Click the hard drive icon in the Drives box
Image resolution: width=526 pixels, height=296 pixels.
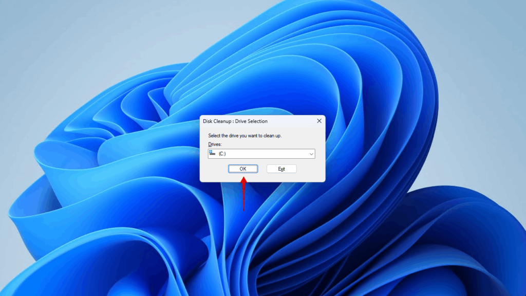pyautogui.click(x=212, y=154)
